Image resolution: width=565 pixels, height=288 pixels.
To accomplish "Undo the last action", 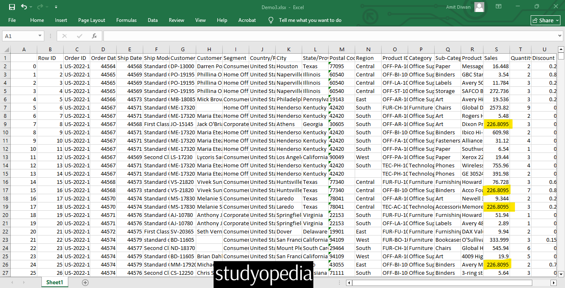I will click(x=24, y=7).
